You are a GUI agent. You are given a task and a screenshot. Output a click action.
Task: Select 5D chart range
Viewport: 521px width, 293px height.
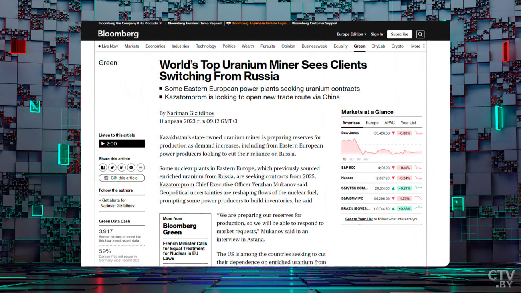(x=352, y=160)
